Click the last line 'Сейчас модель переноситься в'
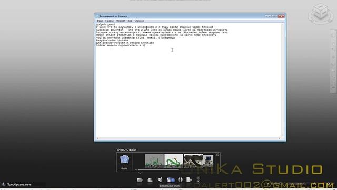337x190 pixels. 120,45
